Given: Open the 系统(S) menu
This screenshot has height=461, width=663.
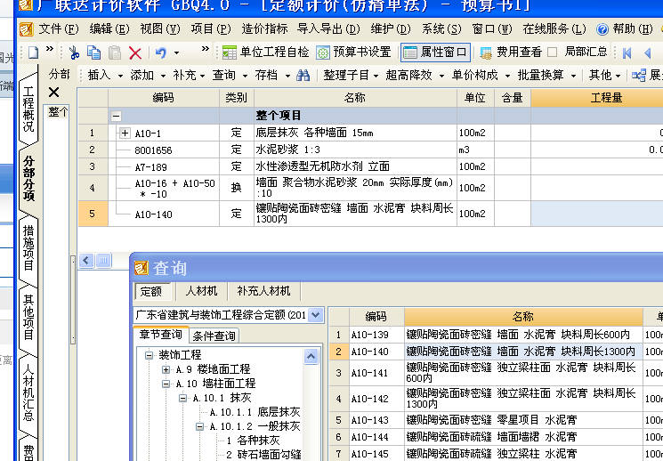Looking at the screenshot, I should click(441, 28).
